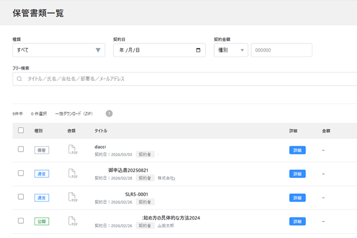Click the 保管 tag in dacc row
Image resolution: width=357 pixels, height=238 pixels.
(x=42, y=150)
